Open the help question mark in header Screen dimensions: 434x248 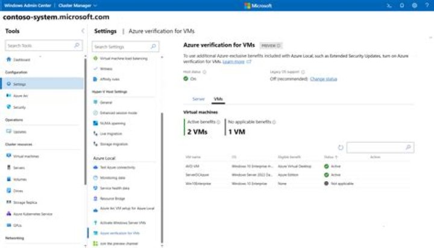click(427, 5)
